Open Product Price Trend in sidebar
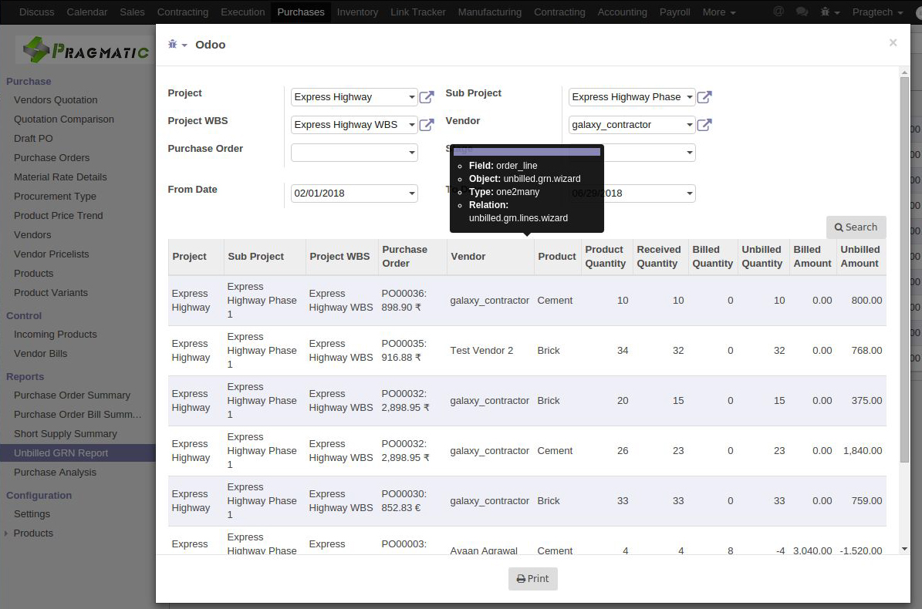Screen dimensions: 922x609 (x=58, y=216)
